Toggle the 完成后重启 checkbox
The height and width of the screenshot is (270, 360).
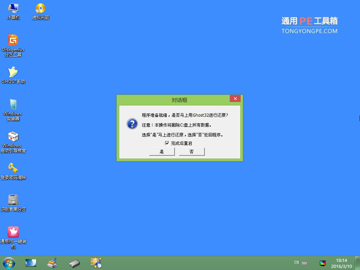coord(167,144)
